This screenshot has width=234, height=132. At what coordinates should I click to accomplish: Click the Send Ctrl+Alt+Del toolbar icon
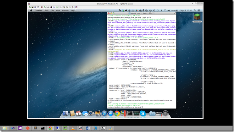point(48,7)
